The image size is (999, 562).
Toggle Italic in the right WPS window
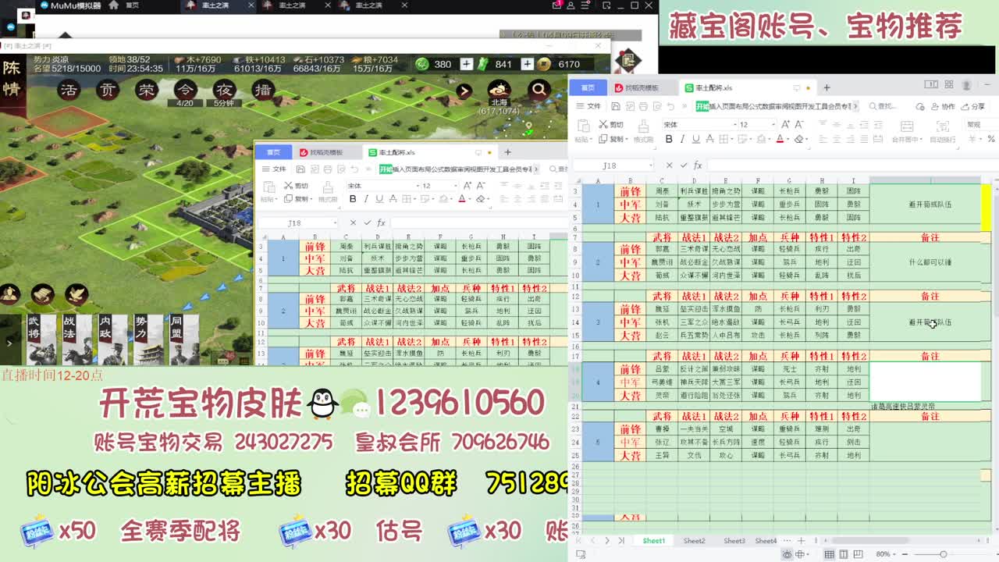tap(683, 139)
